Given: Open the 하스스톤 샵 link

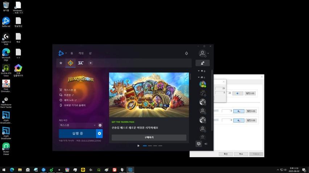Looking at the screenshot, I should tap(68, 90).
